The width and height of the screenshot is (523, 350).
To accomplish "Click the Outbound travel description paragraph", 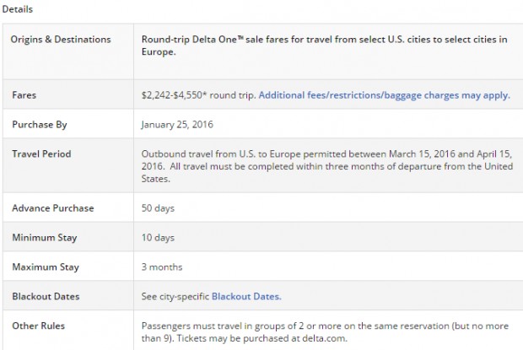I will [x=327, y=166].
